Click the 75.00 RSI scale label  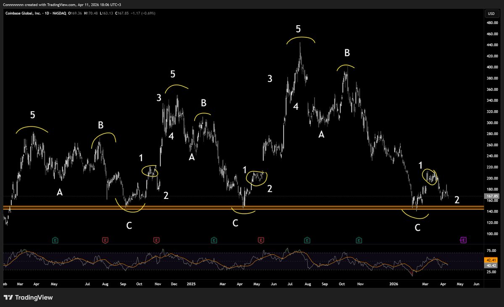click(491, 251)
